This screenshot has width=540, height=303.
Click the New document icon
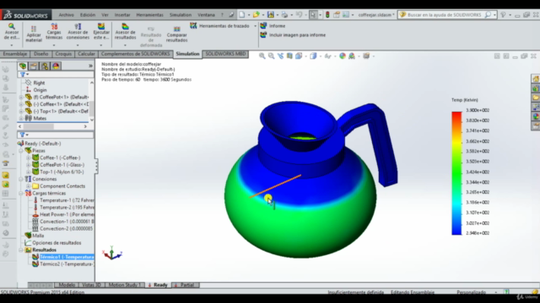coord(242,15)
